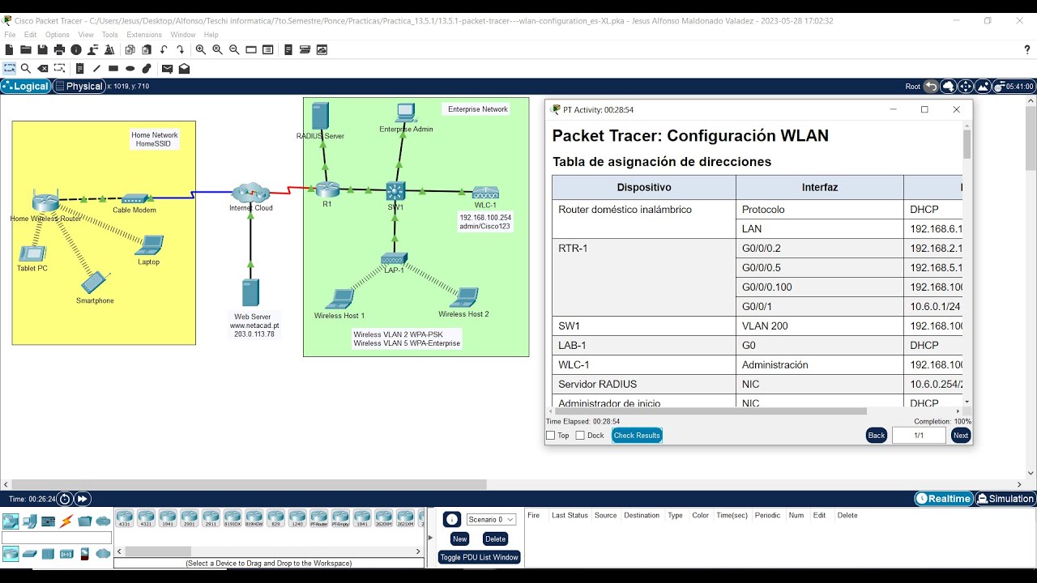Choose the Select tool

coord(9,69)
